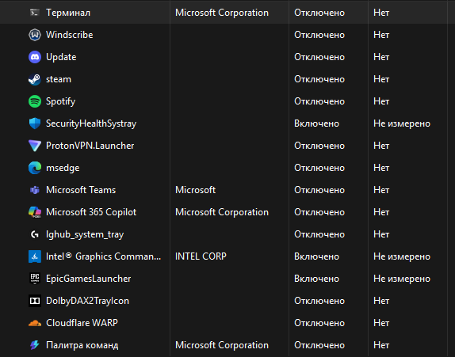Select the Windscribe entry name
Screen dimensions: 455x357
coord(70,35)
